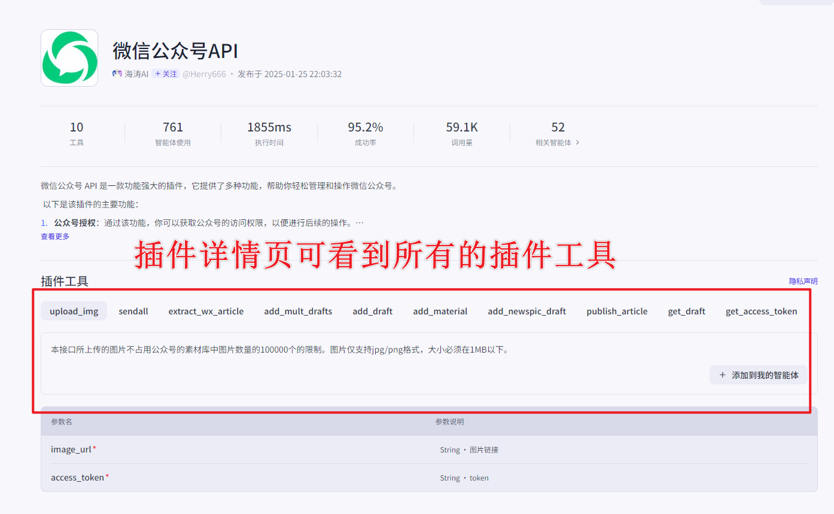Select the add_newspic_draft tab
Image resolution: width=834 pixels, height=514 pixels.
(527, 311)
